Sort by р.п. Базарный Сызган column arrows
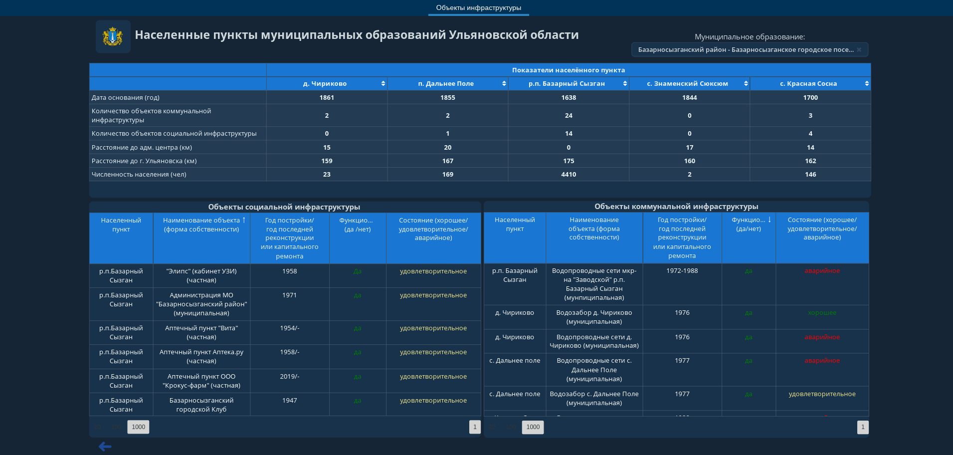 pyautogui.click(x=625, y=84)
